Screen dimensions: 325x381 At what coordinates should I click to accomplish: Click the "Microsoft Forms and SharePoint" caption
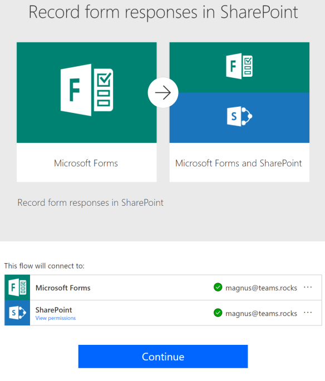tap(238, 163)
